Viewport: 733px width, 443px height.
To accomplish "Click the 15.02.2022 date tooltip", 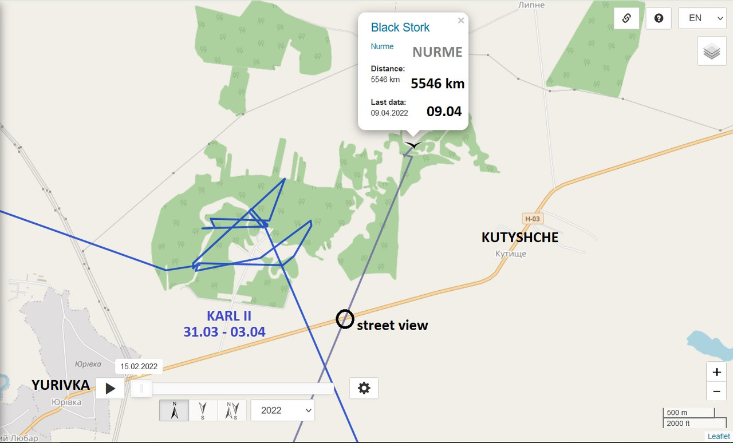I will click(139, 366).
